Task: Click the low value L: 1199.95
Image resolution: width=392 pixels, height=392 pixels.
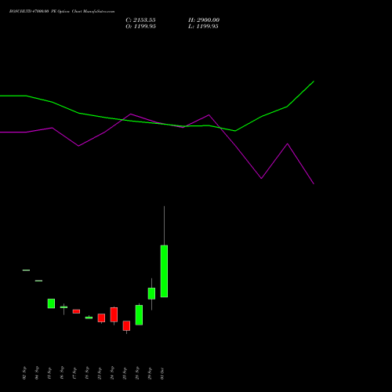Action: point(203,27)
